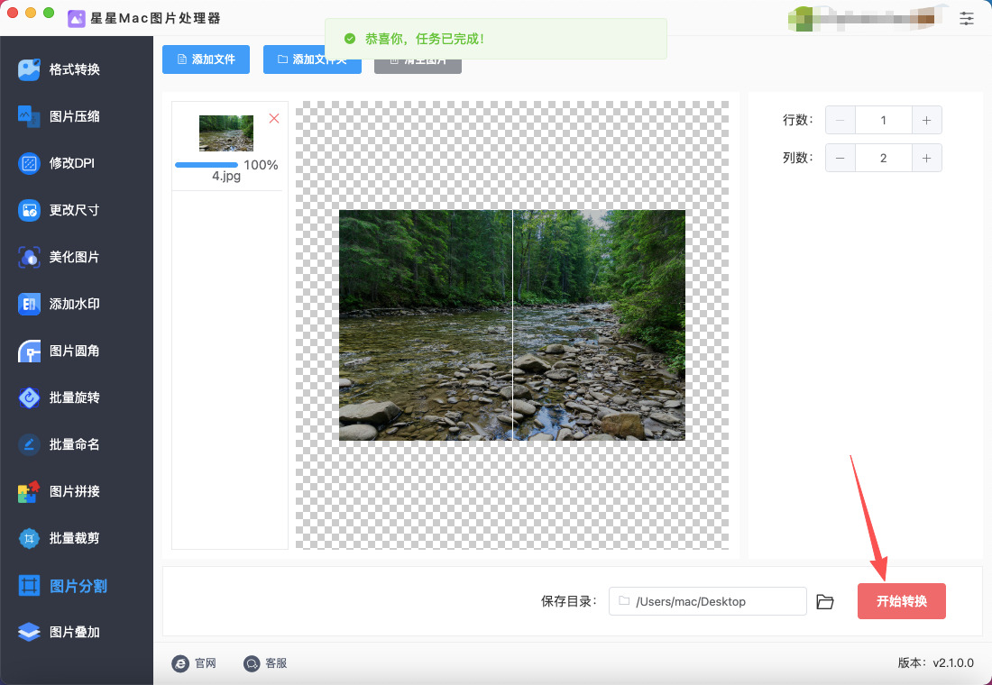Click the 添加文件夹 button
The image size is (992, 685).
point(312,59)
